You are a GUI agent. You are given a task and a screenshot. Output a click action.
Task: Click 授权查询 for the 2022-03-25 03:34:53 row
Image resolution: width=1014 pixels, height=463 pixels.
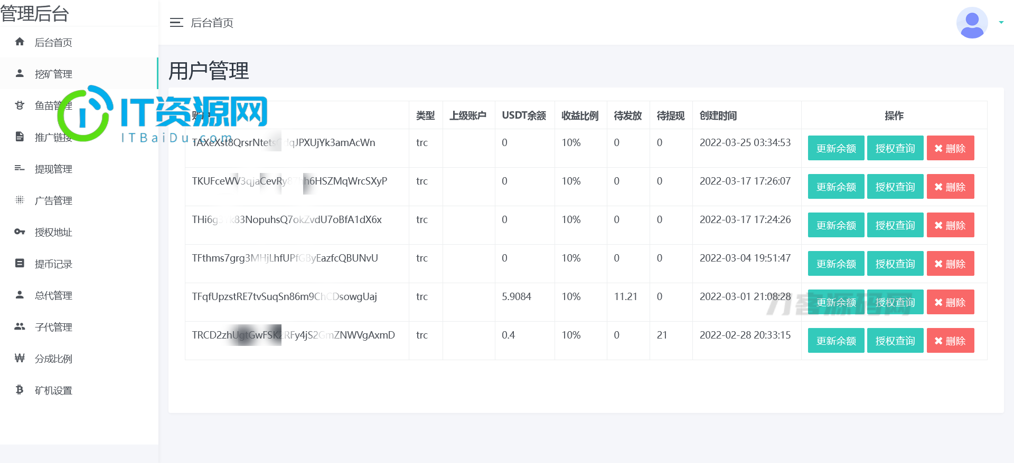point(895,148)
